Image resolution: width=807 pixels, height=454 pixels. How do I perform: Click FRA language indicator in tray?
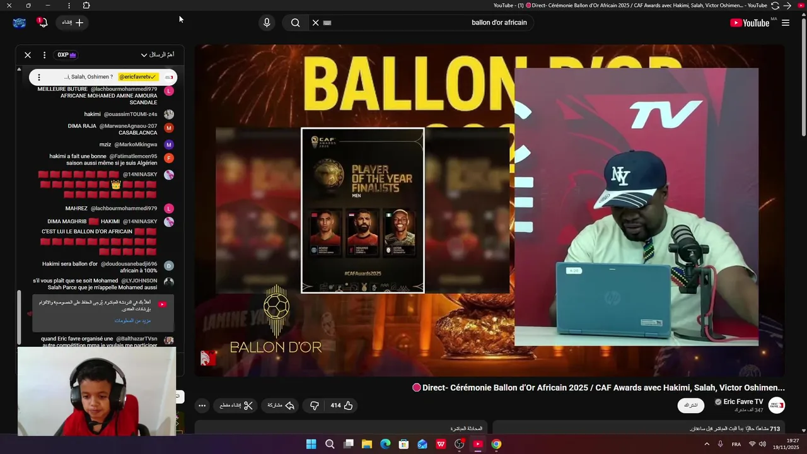(736, 445)
